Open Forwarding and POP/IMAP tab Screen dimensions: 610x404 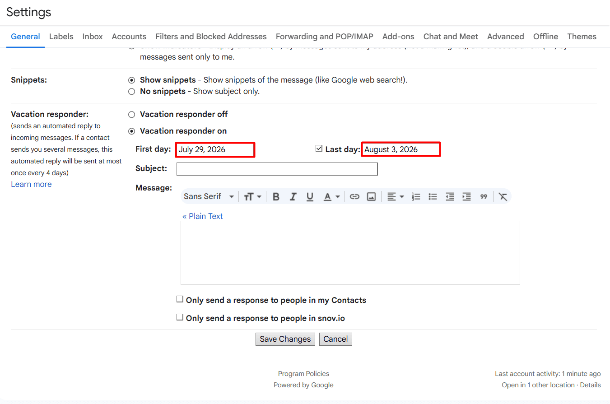coord(325,37)
